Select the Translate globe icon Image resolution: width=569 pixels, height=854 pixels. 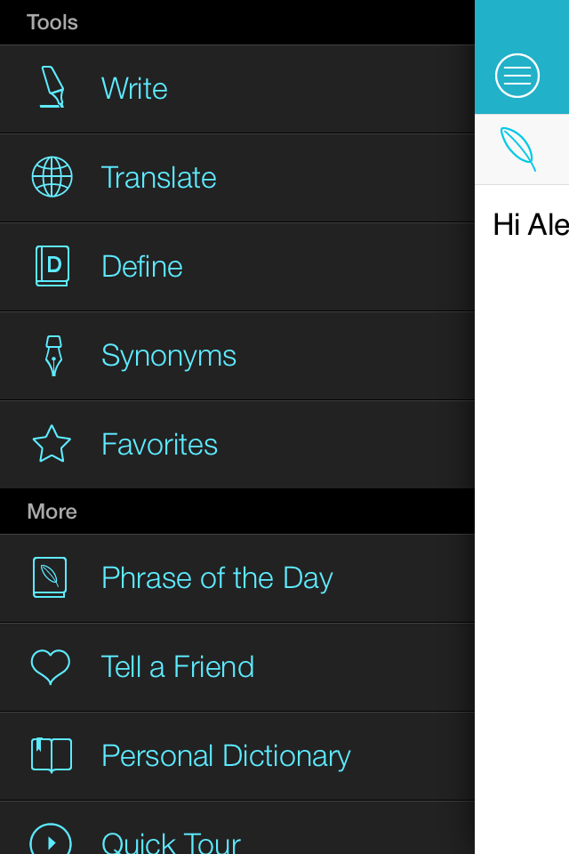(x=52, y=177)
